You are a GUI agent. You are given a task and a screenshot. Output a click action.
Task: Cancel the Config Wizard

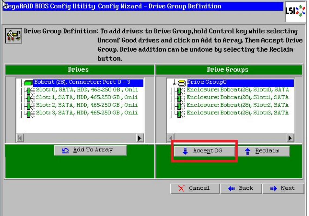pos(195,189)
